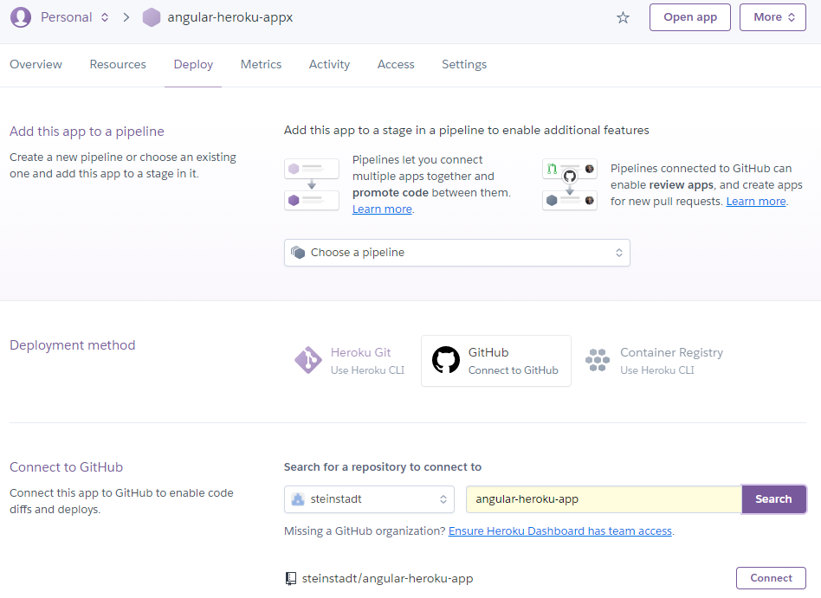Favorite the app with the star icon
Image resolution: width=821 pixels, height=598 pixels.
[x=623, y=18]
